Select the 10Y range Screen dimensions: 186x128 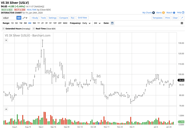coord(55,23)
